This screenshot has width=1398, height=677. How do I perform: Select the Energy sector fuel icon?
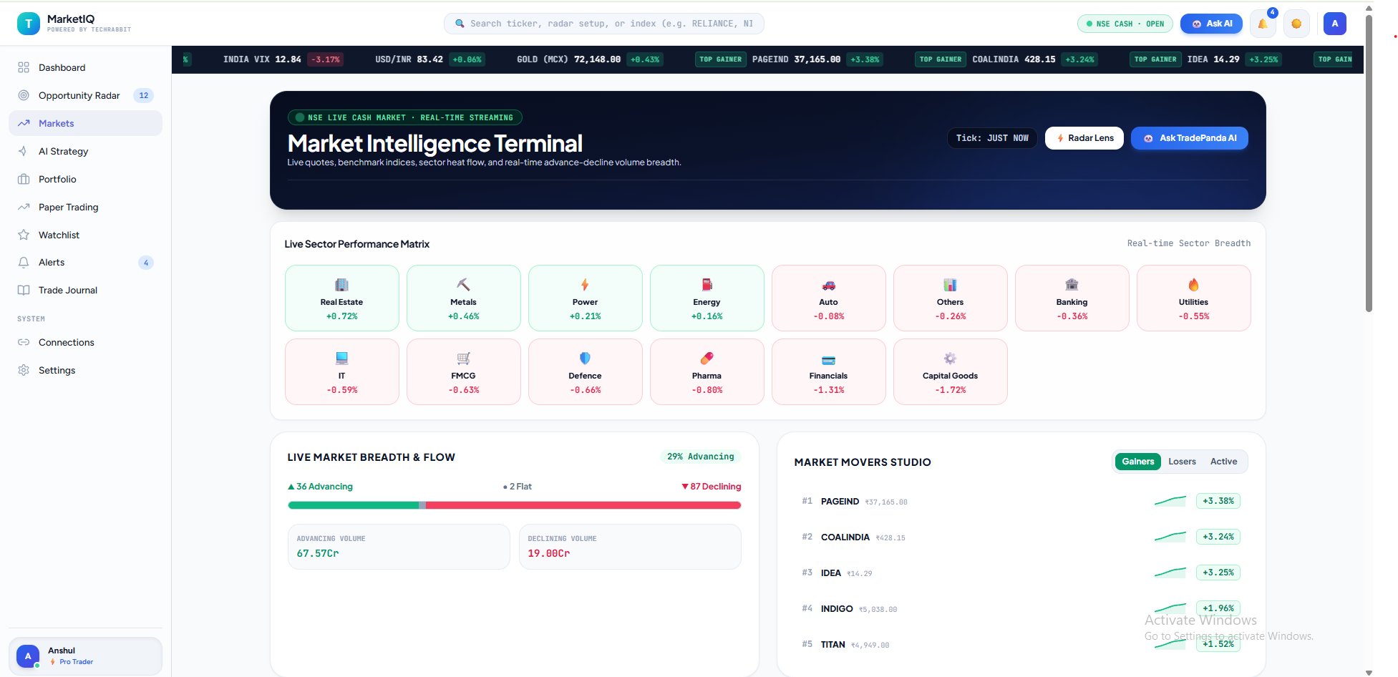707,284
